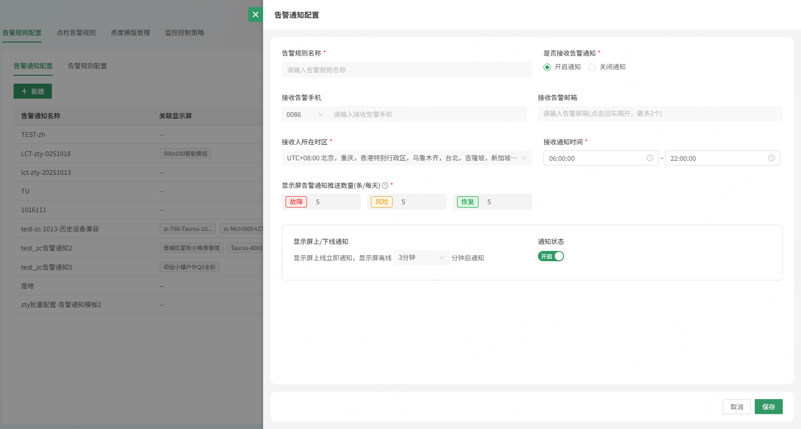Open the 0086 country code dropdown

[x=305, y=114]
